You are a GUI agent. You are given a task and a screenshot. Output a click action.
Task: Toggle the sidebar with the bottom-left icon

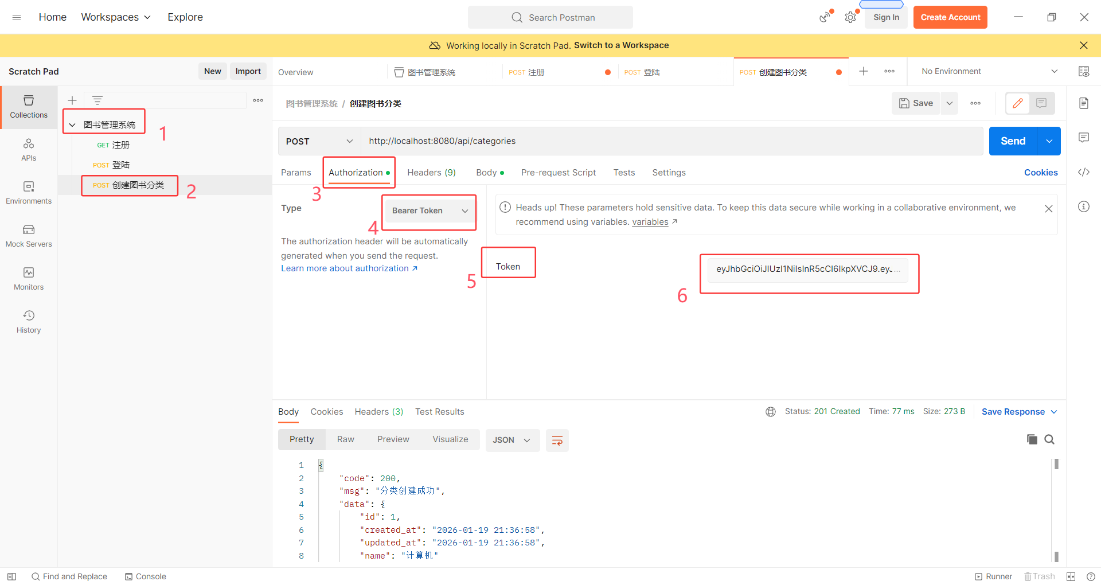pyautogui.click(x=11, y=576)
